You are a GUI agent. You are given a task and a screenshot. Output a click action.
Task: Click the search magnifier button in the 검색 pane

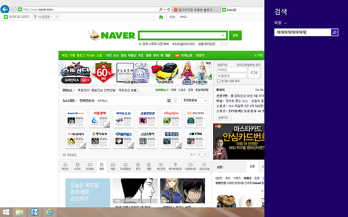coord(334,32)
